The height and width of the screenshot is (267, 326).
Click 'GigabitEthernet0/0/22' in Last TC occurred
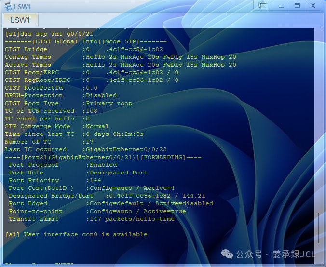[126, 149]
